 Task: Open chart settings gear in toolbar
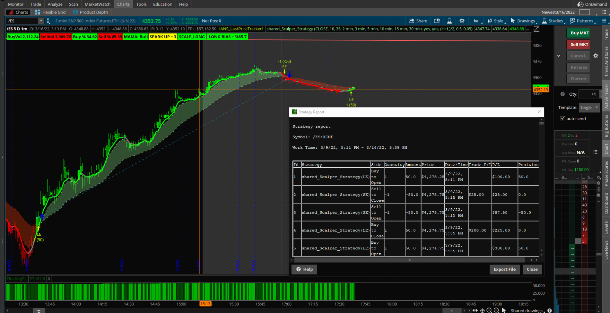coord(462,21)
